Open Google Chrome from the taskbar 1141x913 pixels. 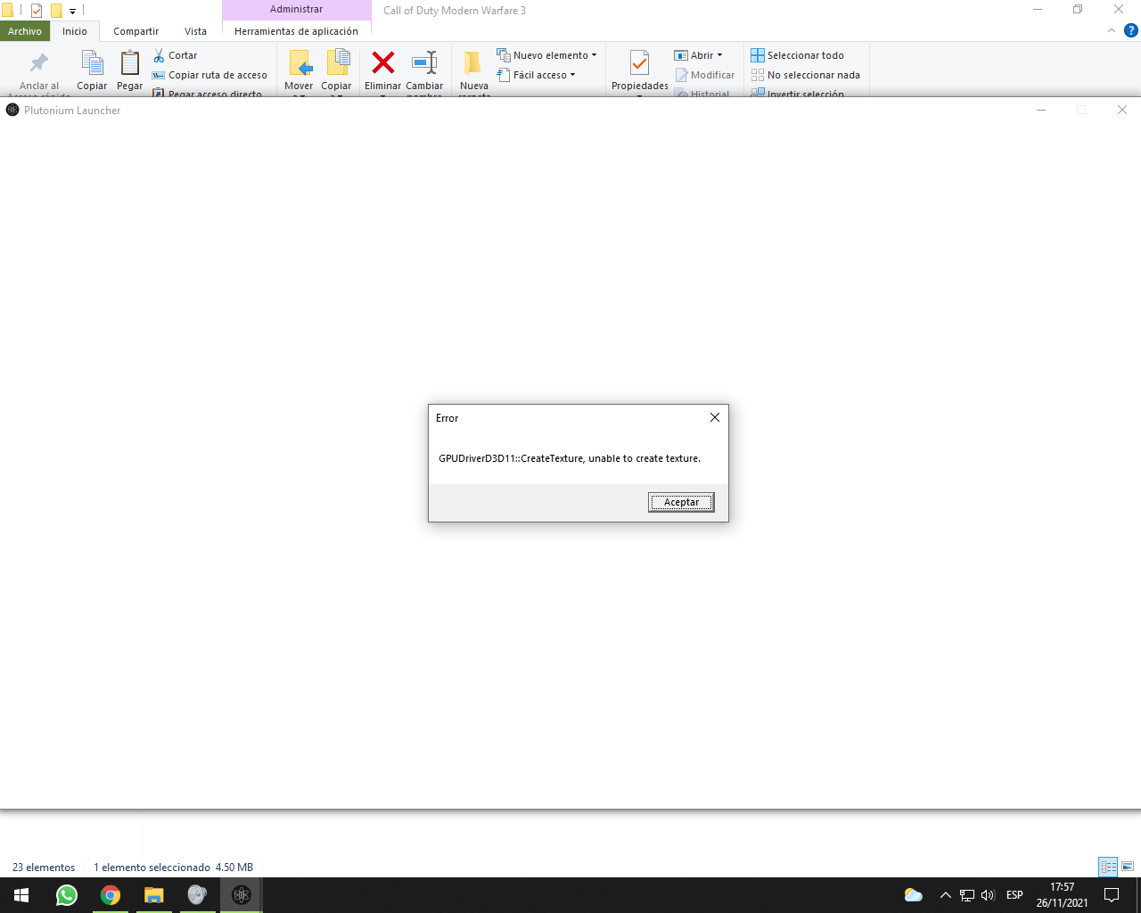pos(111,895)
